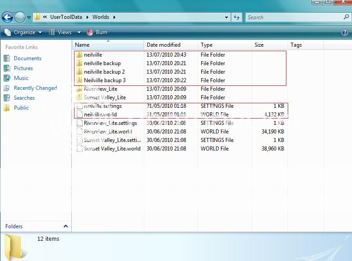Click the UserToolData breadcrumb segment

pyautogui.click(x=66, y=18)
